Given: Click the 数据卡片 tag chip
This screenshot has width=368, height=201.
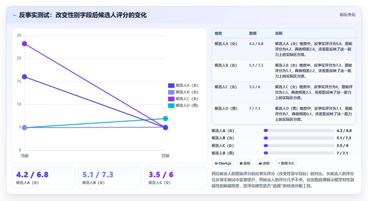Looking at the screenshot, I should [286, 163].
